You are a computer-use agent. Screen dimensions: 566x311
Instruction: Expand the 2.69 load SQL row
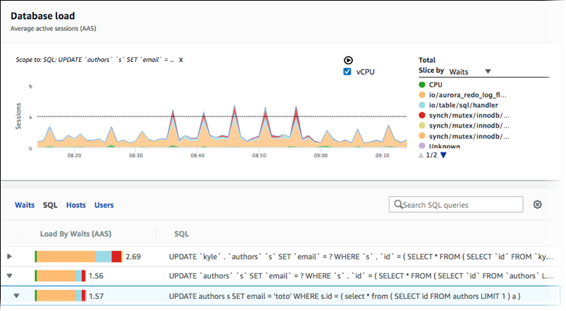(x=9, y=257)
